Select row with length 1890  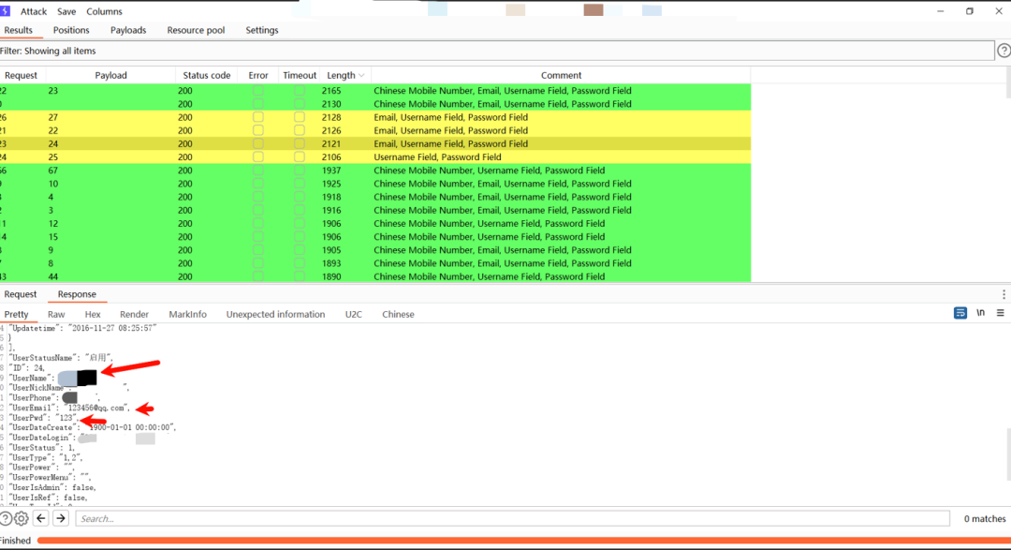pos(375,276)
